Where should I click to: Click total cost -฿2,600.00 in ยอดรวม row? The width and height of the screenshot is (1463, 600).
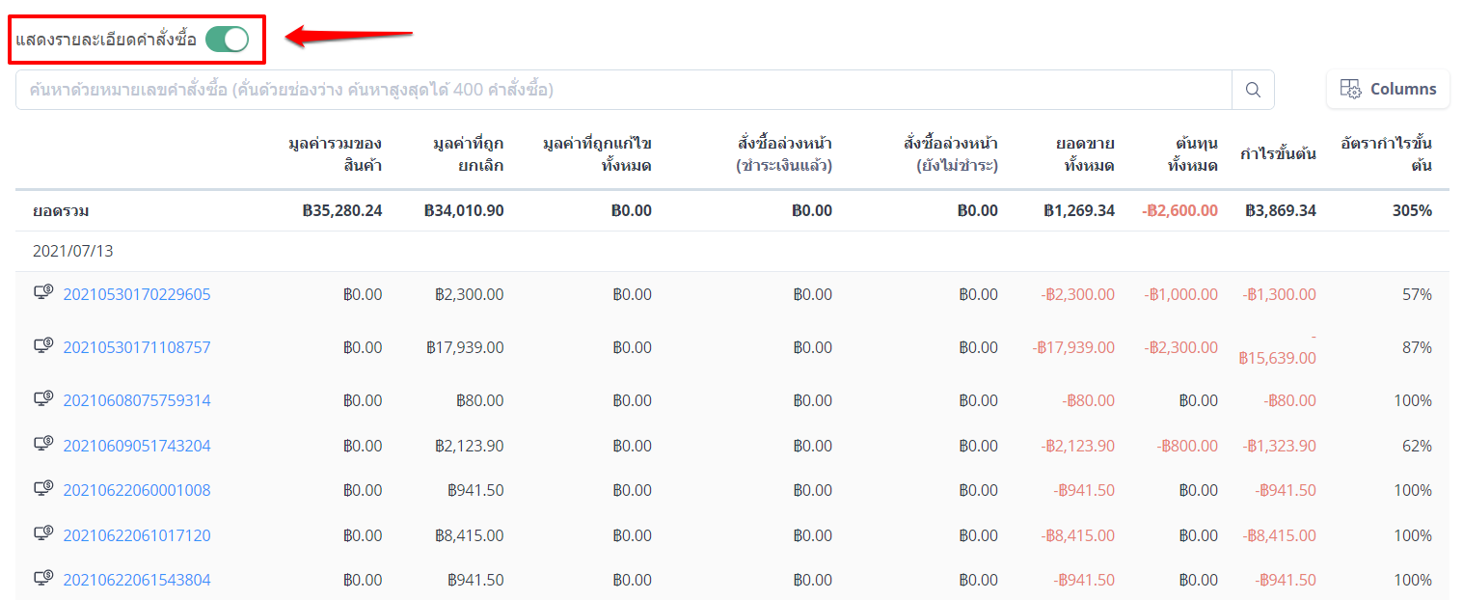click(1179, 210)
